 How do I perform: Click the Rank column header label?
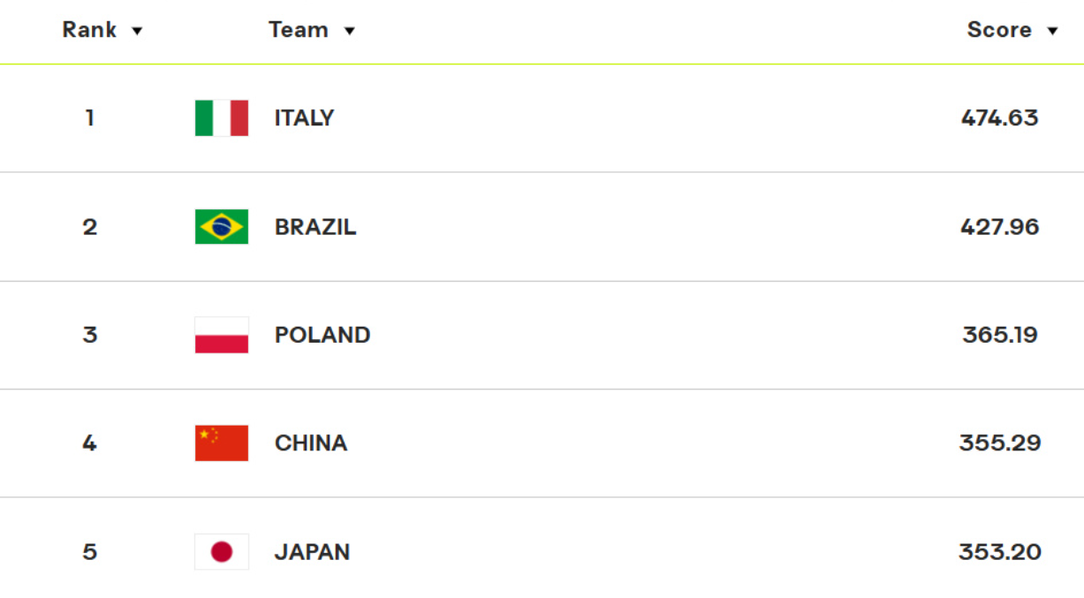click(89, 30)
